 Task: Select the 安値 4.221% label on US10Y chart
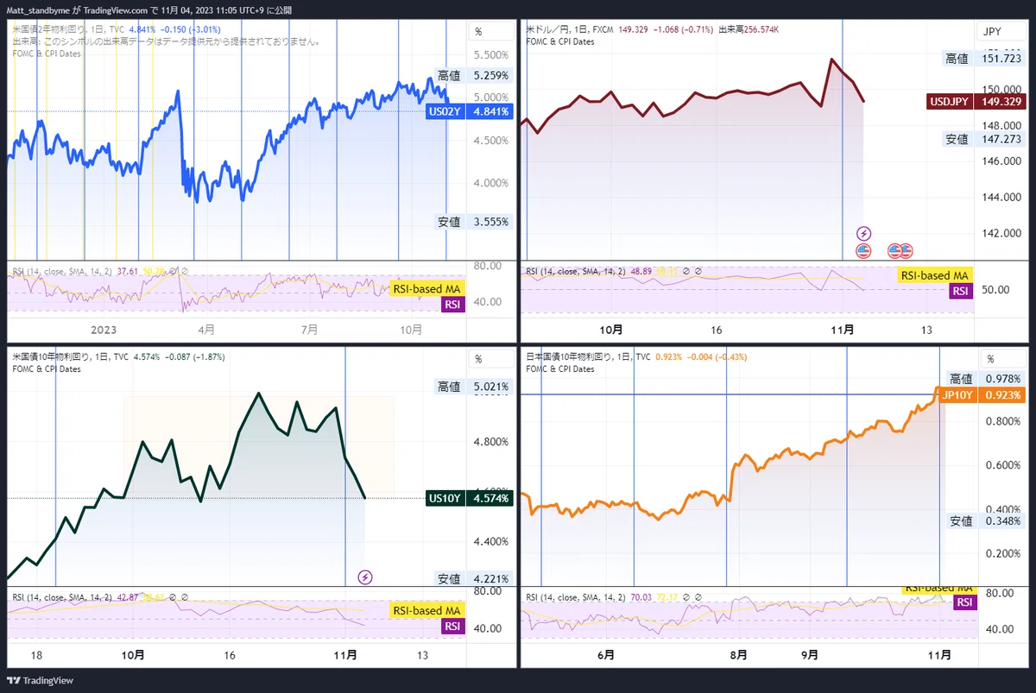tap(473, 579)
